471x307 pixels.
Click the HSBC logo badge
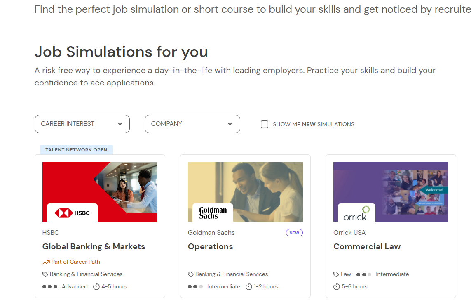pyautogui.click(x=72, y=213)
